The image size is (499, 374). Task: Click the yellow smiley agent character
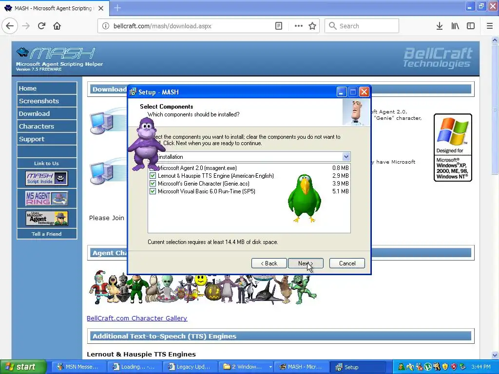(200, 280)
